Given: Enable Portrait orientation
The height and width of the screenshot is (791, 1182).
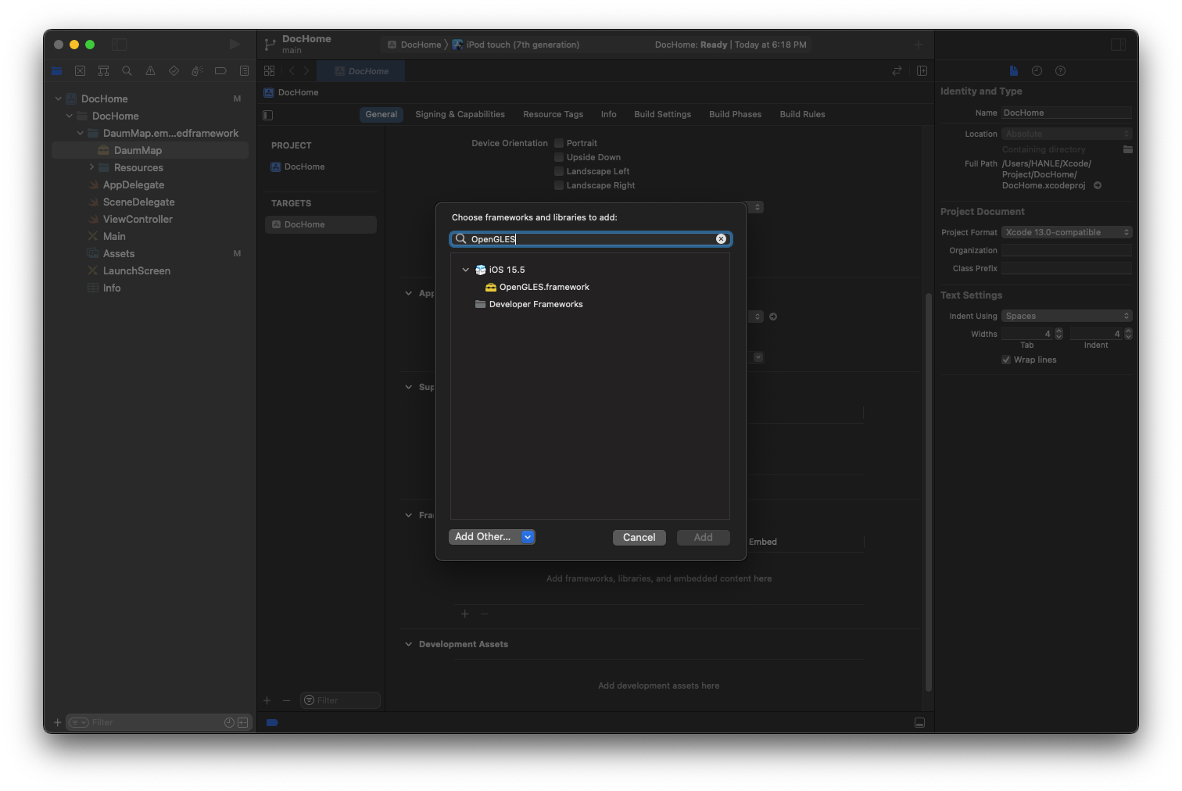Looking at the screenshot, I should [559, 143].
